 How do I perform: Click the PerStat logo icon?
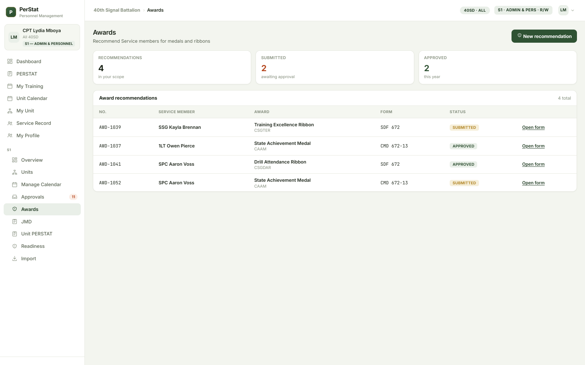tap(11, 12)
